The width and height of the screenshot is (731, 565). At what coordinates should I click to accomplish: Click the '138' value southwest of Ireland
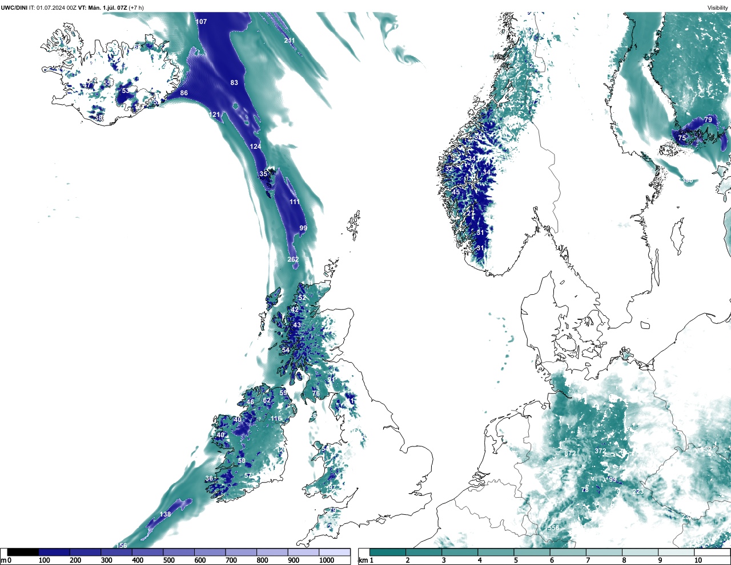pos(165,514)
